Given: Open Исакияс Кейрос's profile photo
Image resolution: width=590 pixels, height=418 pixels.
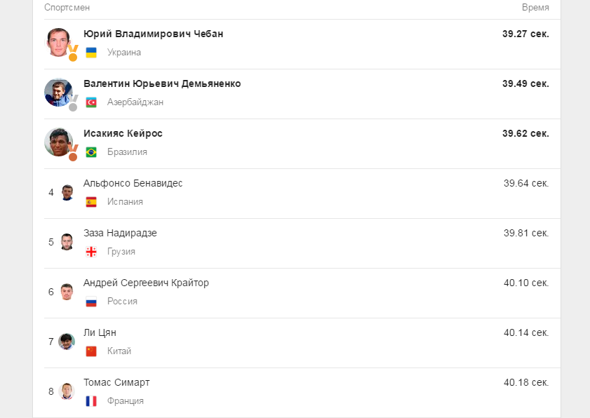Looking at the screenshot, I should pos(59,142).
